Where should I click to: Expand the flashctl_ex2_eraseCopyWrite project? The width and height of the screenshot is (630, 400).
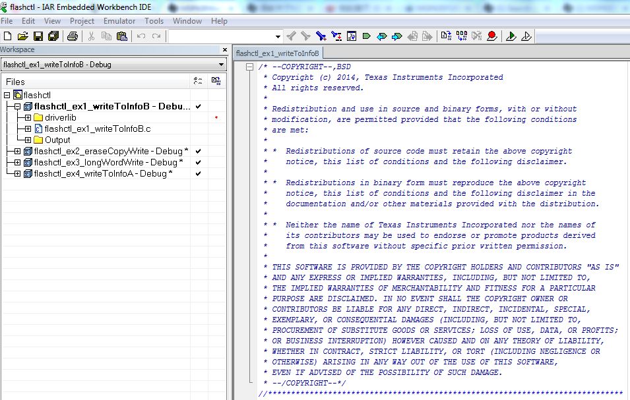click(17, 152)
